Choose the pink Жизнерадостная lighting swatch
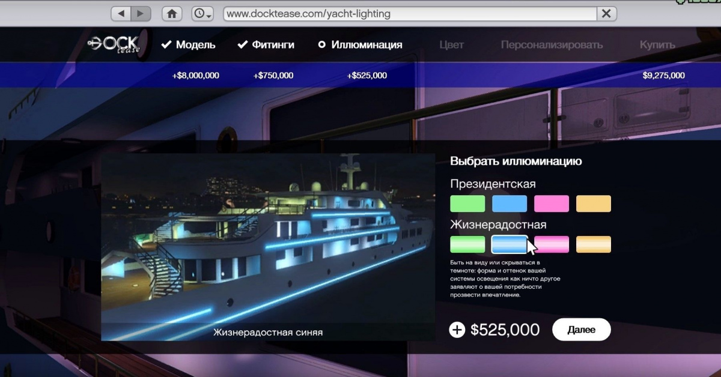This screenshot has height=377, width=721. tap(552, 244)
